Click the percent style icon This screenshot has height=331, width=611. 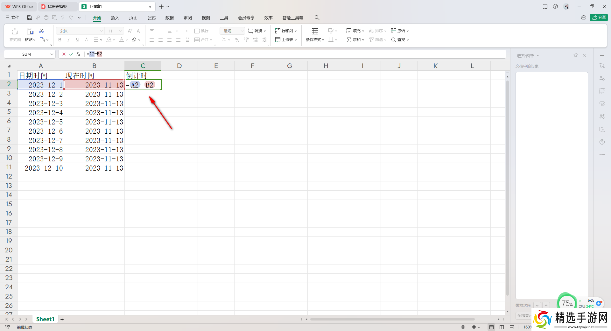237,40
